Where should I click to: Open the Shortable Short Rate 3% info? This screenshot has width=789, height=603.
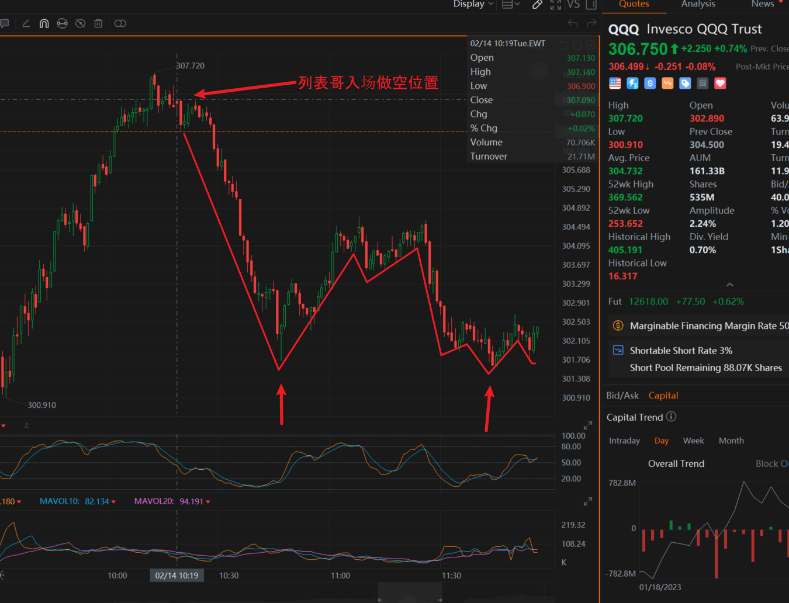click(x=681, y=351)
